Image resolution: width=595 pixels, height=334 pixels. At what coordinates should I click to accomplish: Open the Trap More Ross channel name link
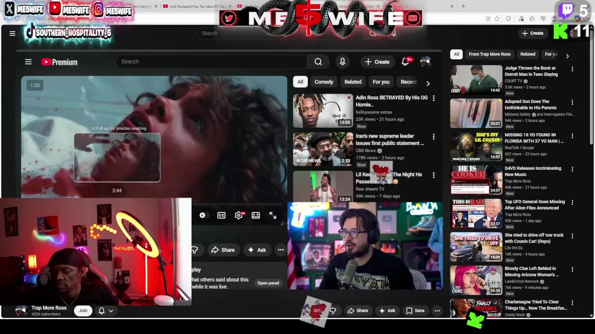pos(49,308)
